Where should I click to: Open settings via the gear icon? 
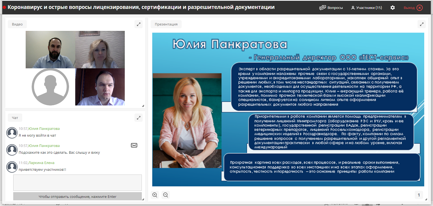(x=393, y=8)
